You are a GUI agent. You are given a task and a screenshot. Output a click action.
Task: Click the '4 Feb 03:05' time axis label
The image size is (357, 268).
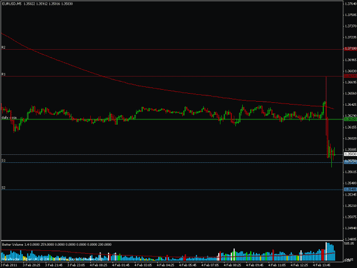[143, 265]
